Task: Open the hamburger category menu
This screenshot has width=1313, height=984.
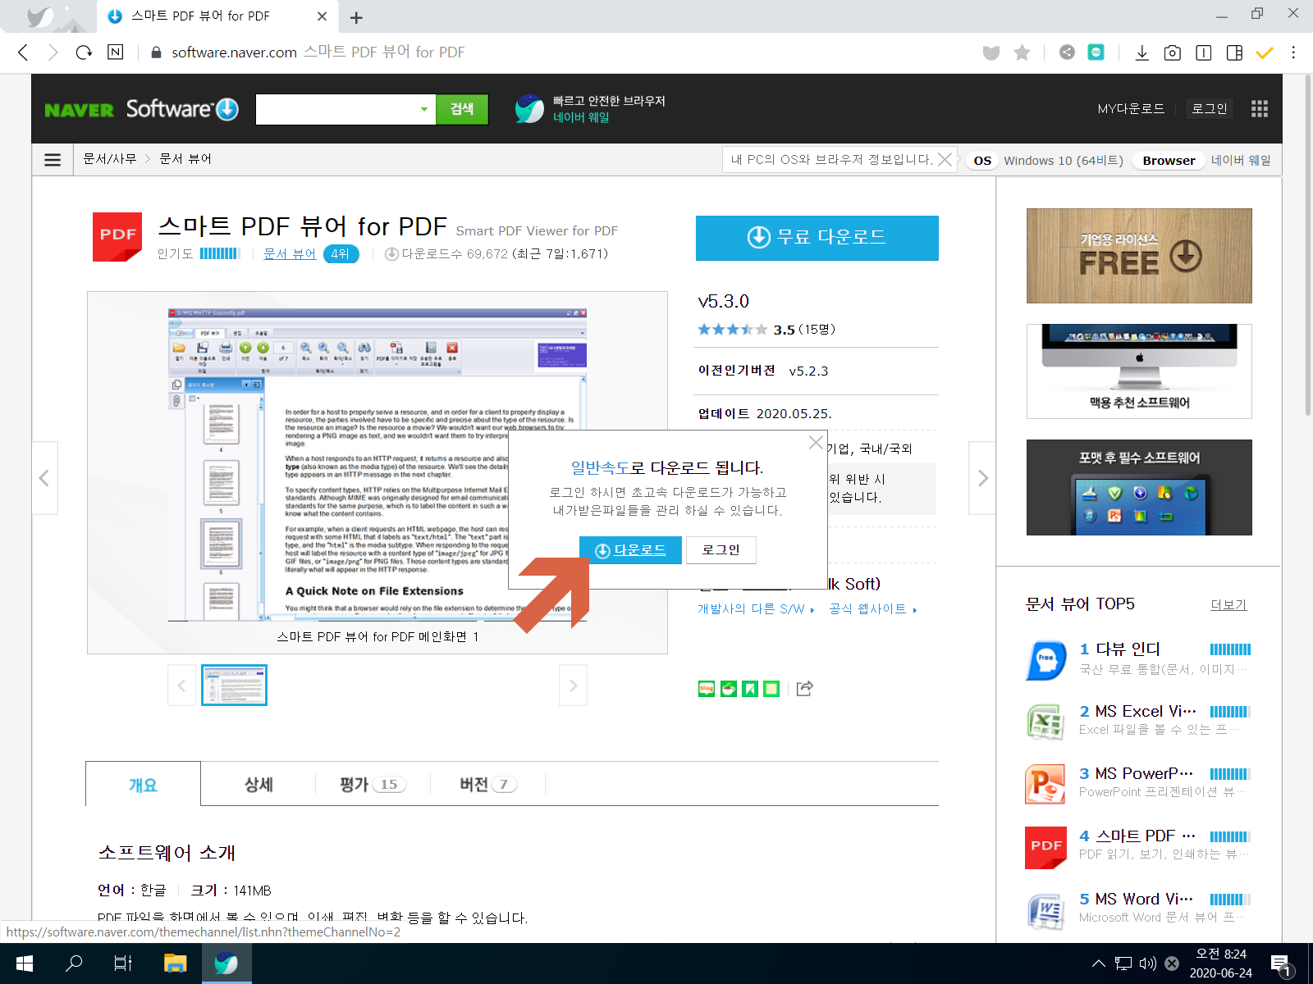Action: coord(53,160)
